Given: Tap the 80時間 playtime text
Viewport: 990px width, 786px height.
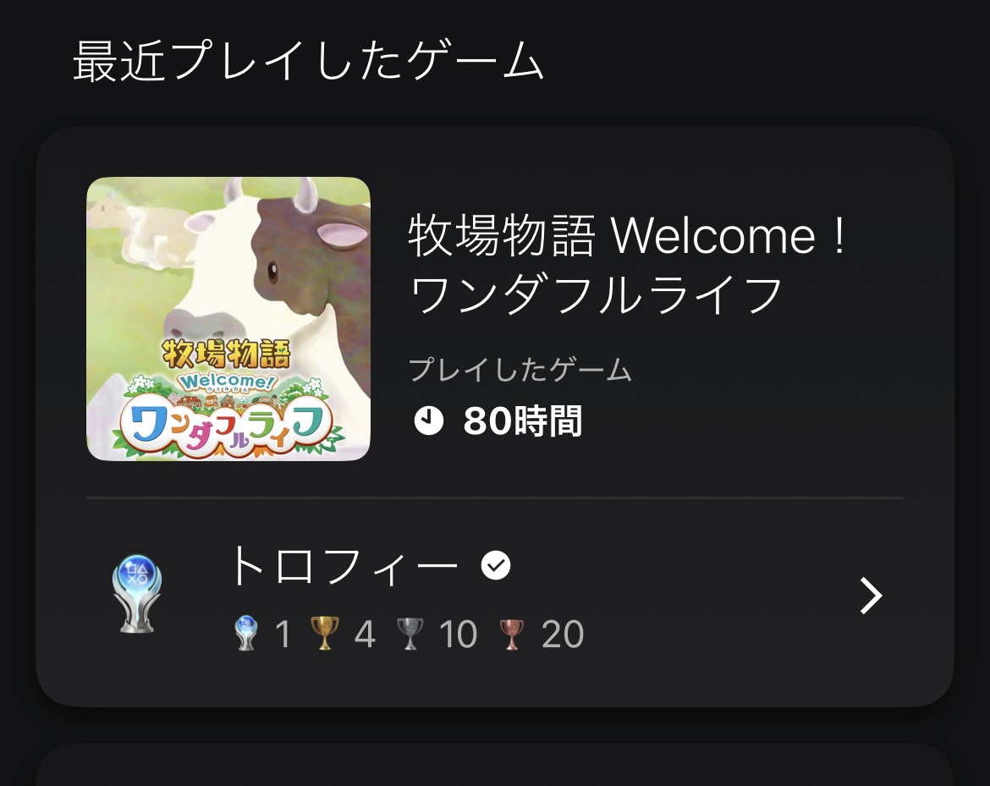Looking at the screenshot, I should [x=523, y=421].
